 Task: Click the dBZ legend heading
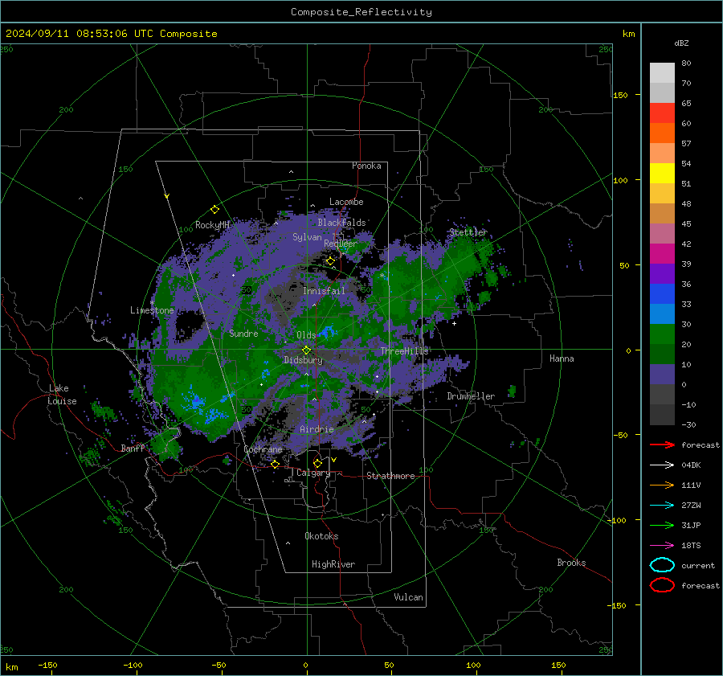(681, 43)
